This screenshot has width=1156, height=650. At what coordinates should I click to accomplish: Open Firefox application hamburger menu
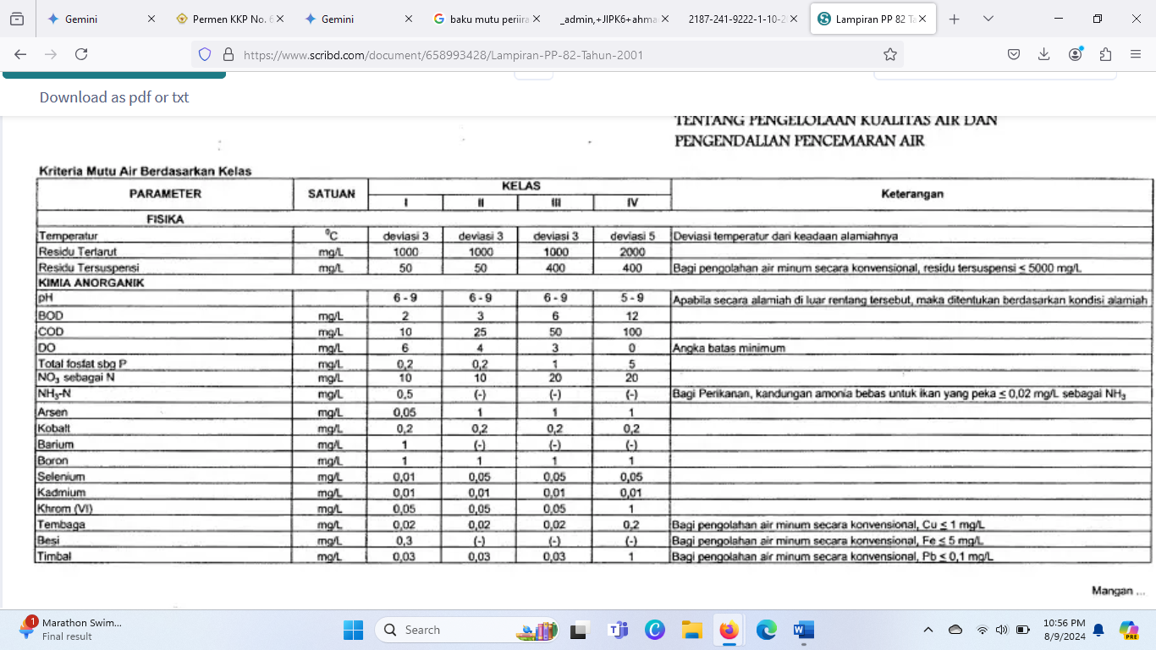(1136, 54)
